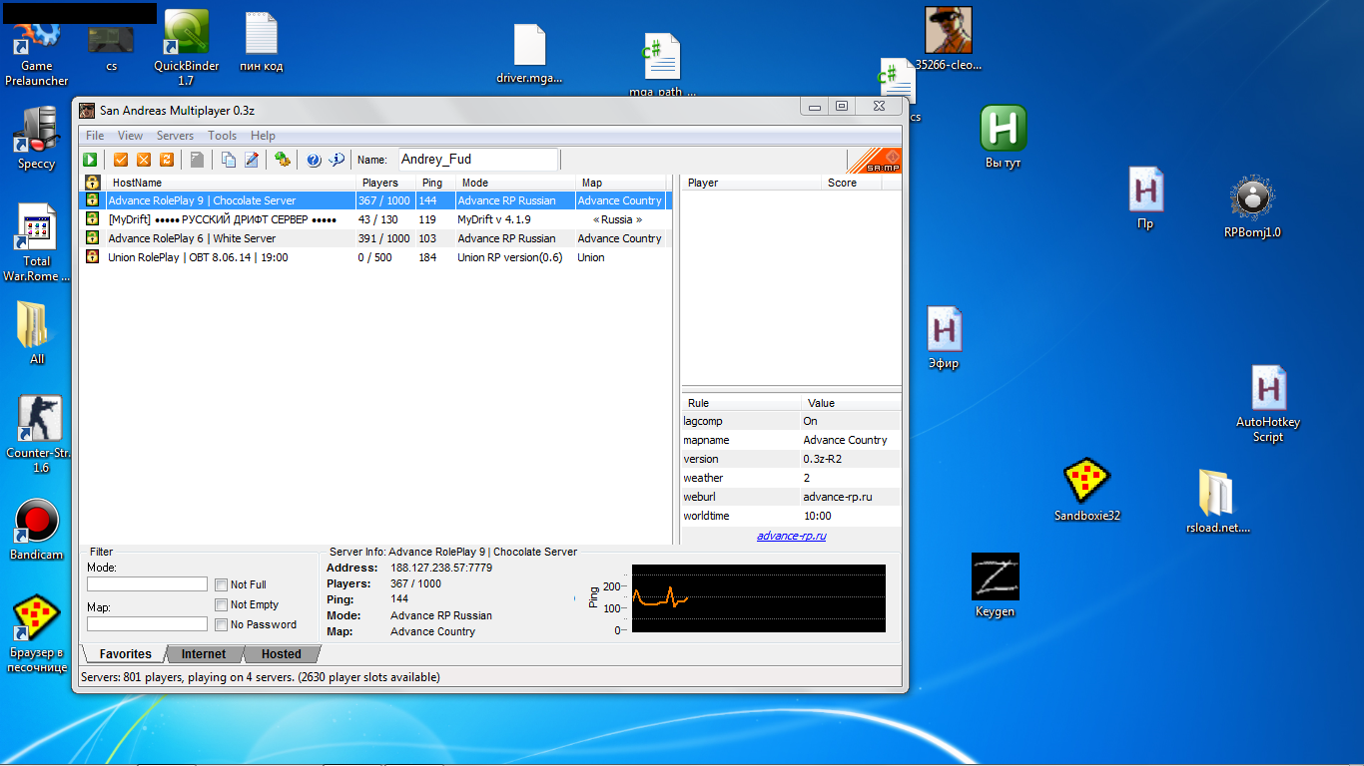Open the Servers menu

coord(175,136)
